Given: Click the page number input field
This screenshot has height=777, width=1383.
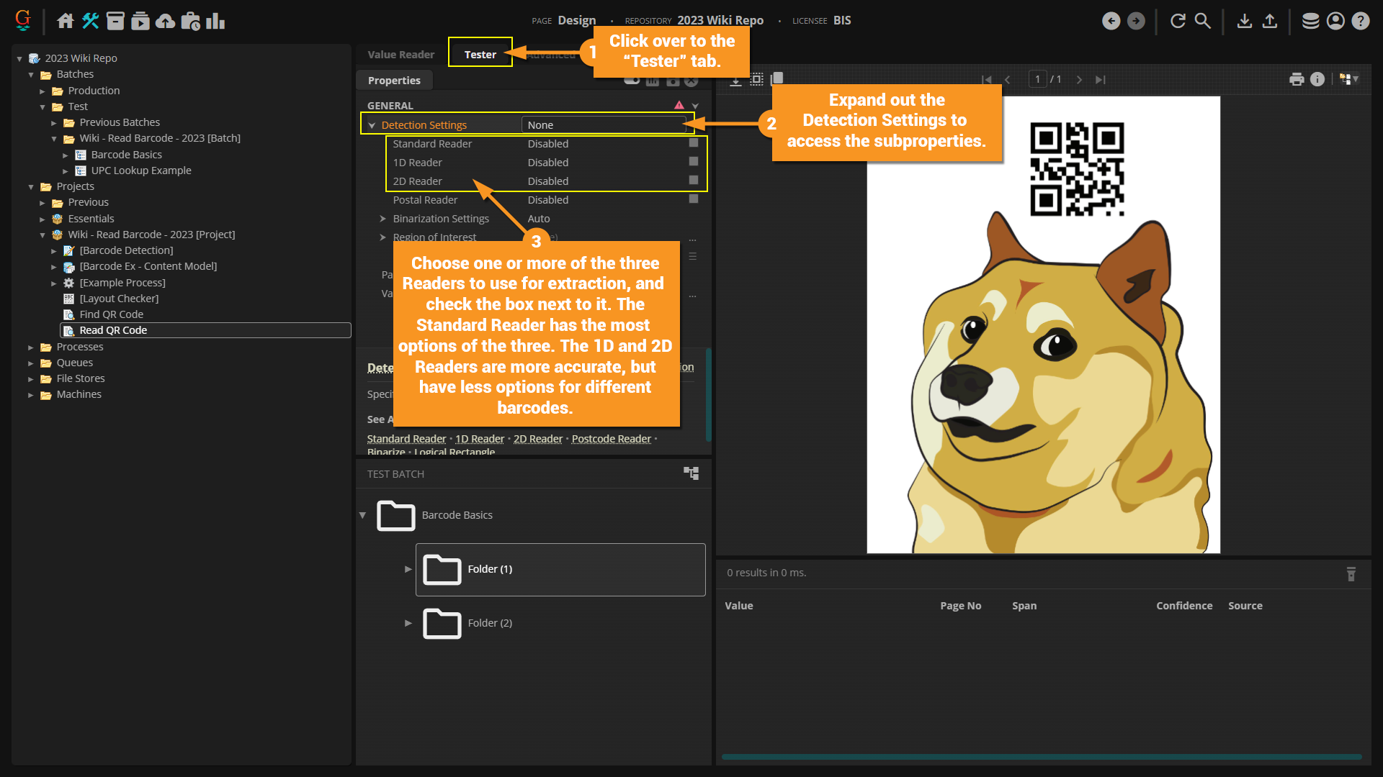Looking at the screenshot, I should point(1037,79).
